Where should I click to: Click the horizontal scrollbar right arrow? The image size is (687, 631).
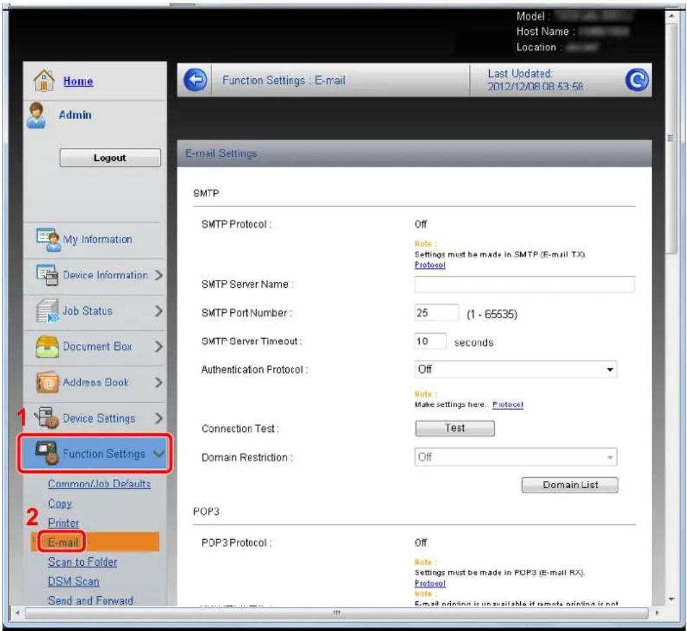tap(657, 613)
